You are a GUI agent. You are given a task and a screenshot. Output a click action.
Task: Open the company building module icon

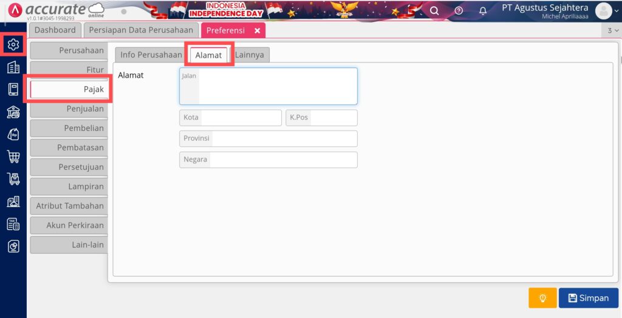(13, 67)
